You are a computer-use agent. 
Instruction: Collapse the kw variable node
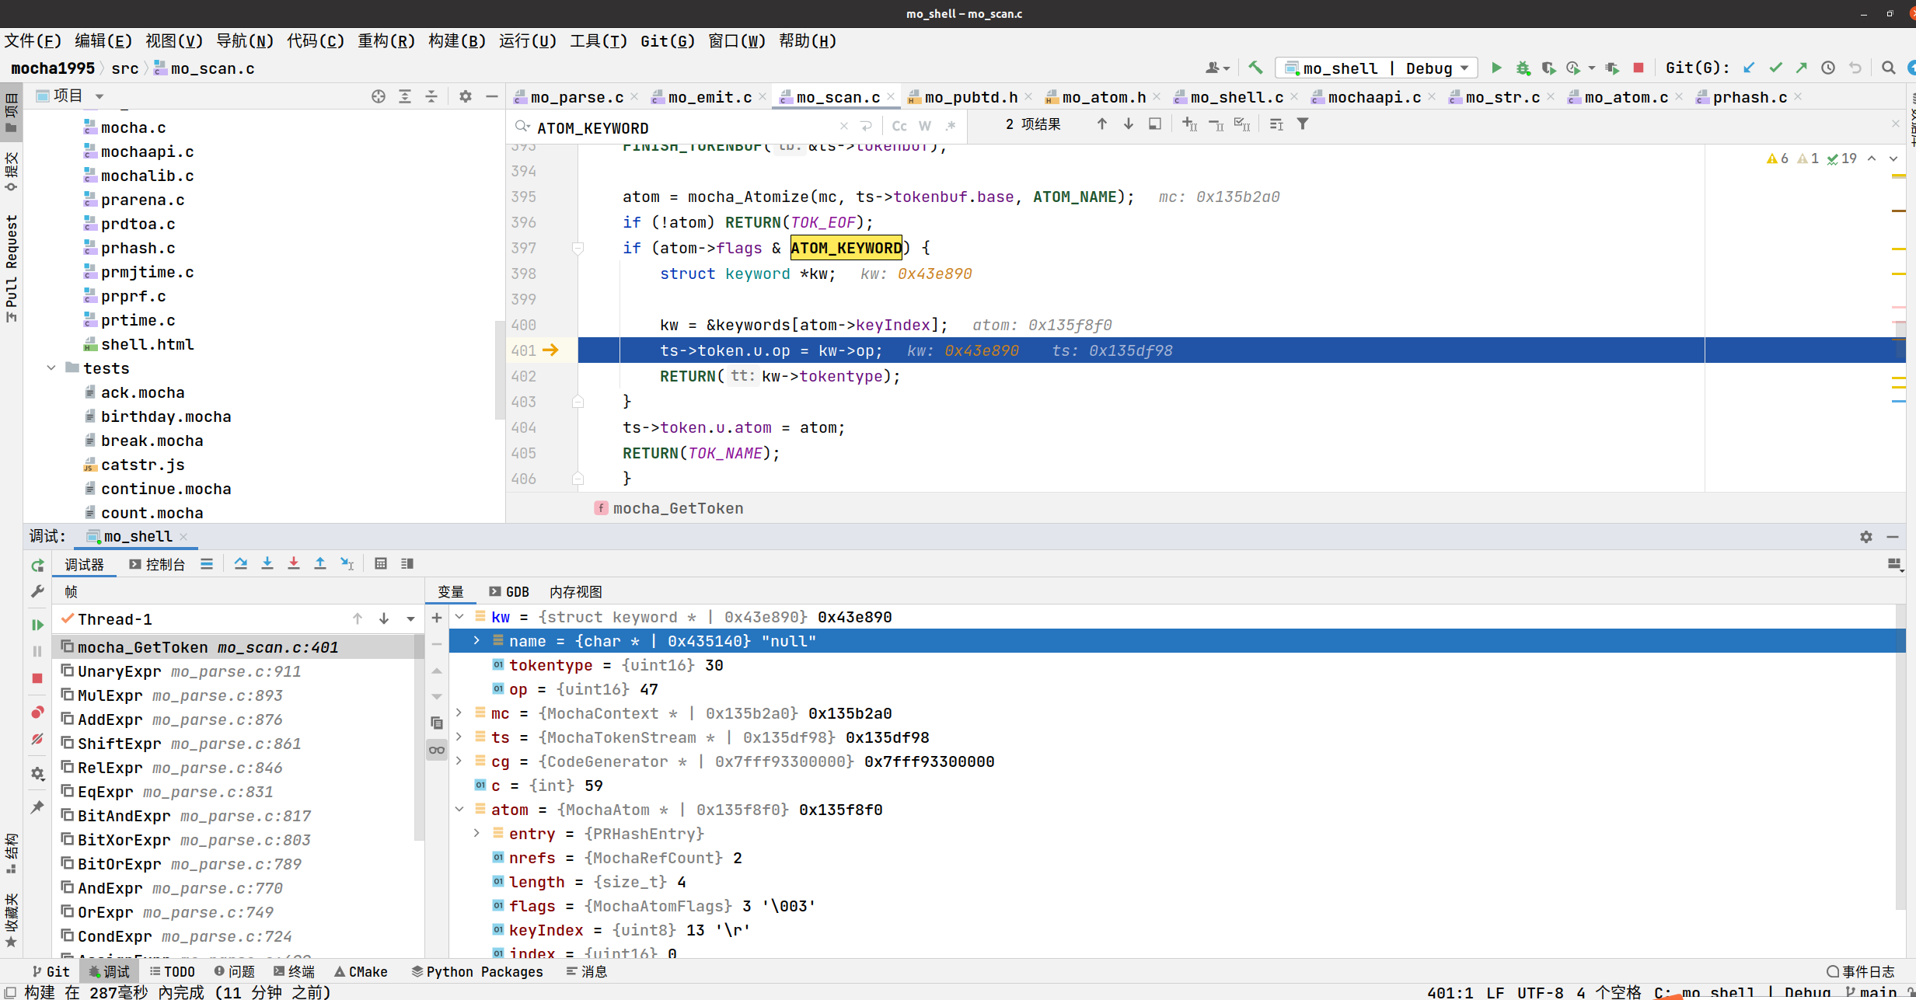459,617
